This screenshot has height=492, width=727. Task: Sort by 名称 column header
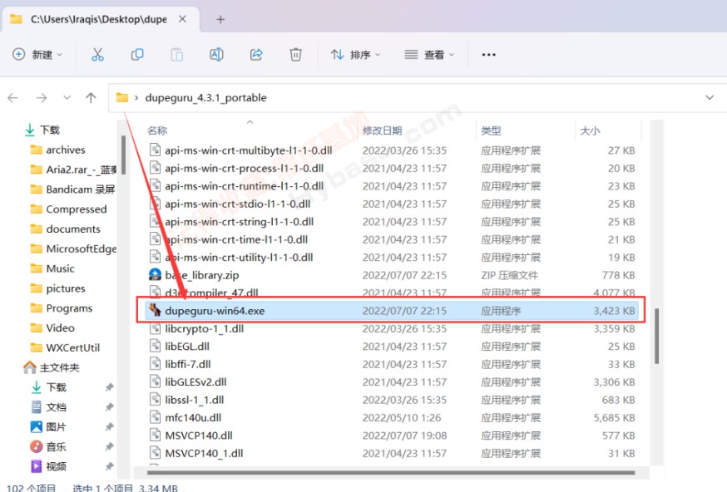coord(157,130)
